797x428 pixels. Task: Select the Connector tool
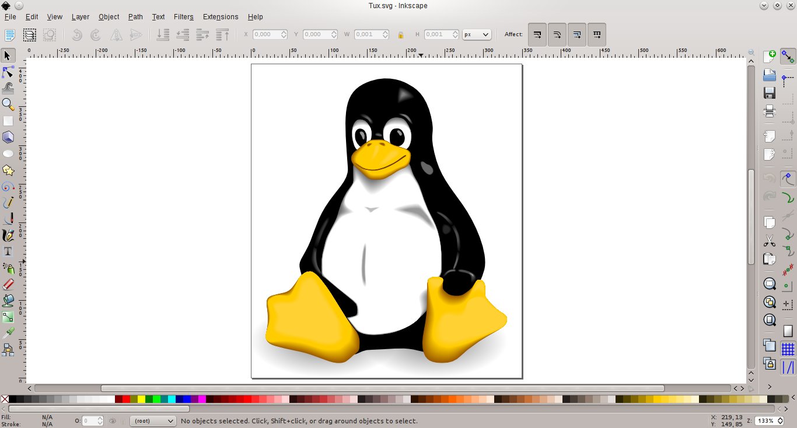8,350
